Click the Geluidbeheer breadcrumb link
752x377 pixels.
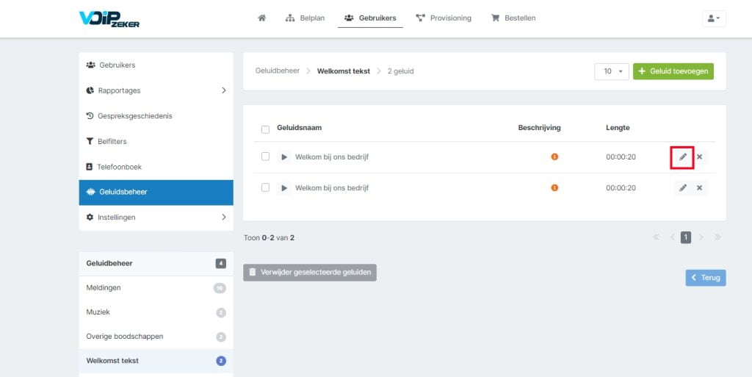[x=277, y=71]
